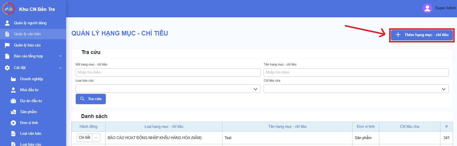
Task: Open the Sản phẩm page
Action: [x=33, y=112]
